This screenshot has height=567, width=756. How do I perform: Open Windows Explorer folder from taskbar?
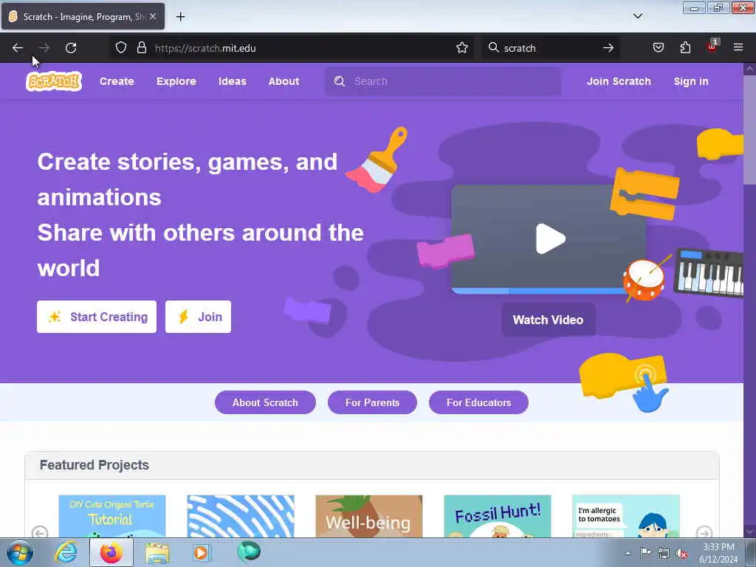pos(157,552)
